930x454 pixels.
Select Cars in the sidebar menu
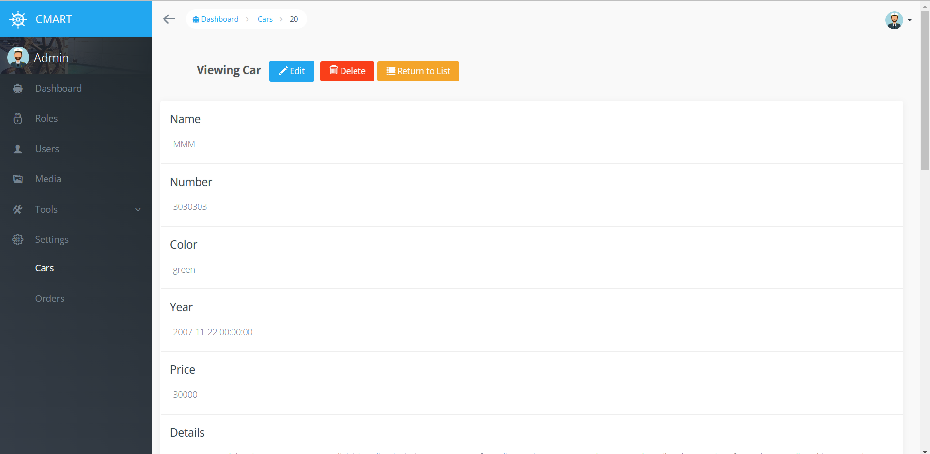(x=44, y=268)
